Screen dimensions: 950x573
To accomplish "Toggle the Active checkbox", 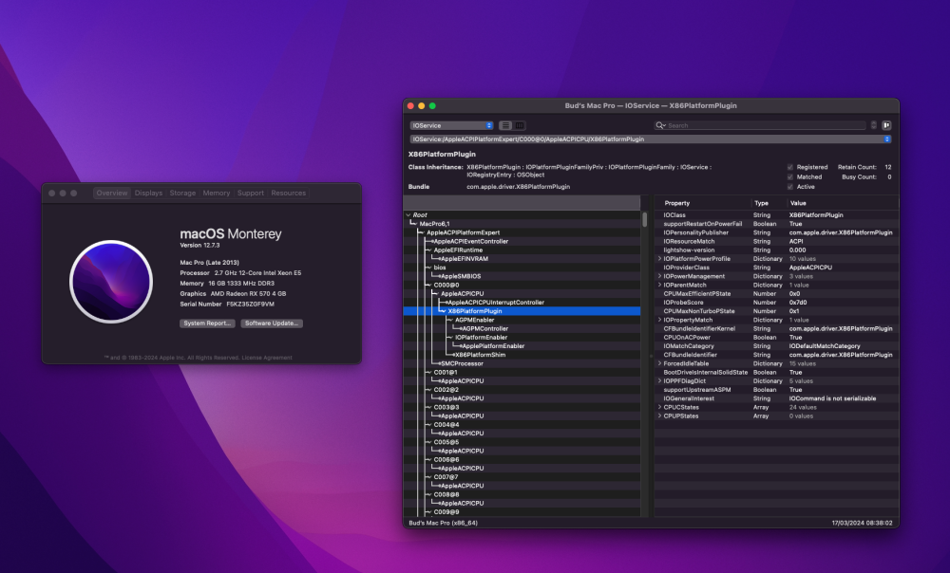I will (x=790, y=186).
